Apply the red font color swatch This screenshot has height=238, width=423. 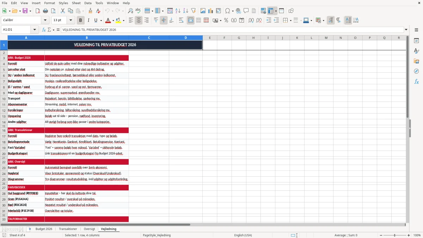[108, 20]
